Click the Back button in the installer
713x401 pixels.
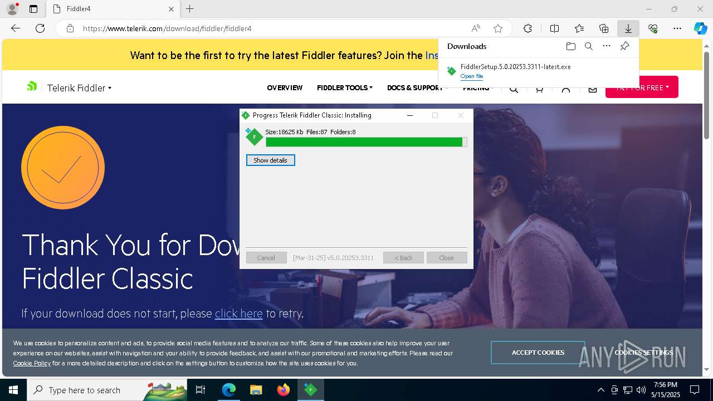click(x=403, y=258)
